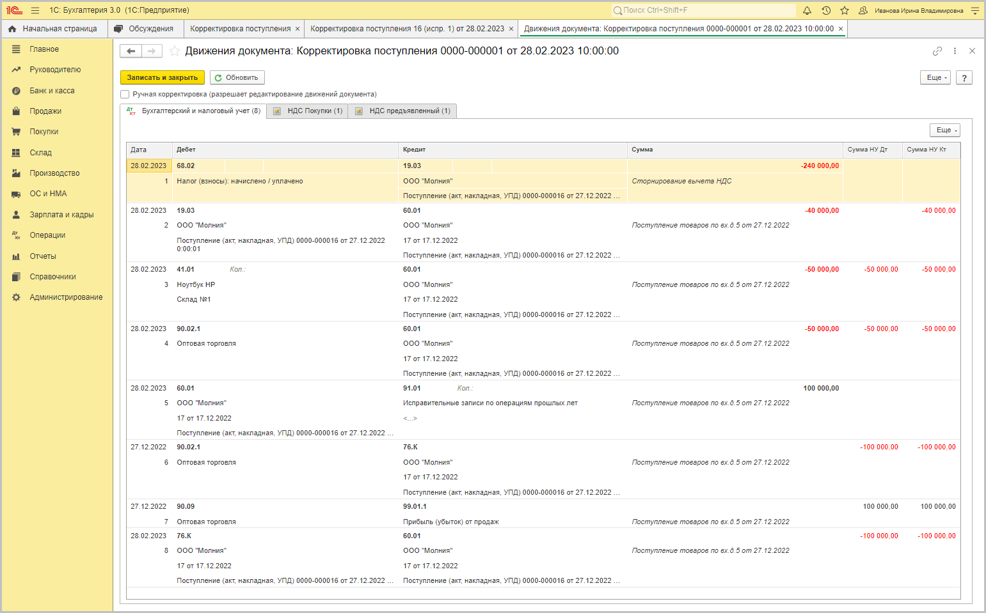Select Бухгалтерский и налоговый учет tab
This screenshot has width=986, height=613.
pyautogui.click(x=194, y=111)
